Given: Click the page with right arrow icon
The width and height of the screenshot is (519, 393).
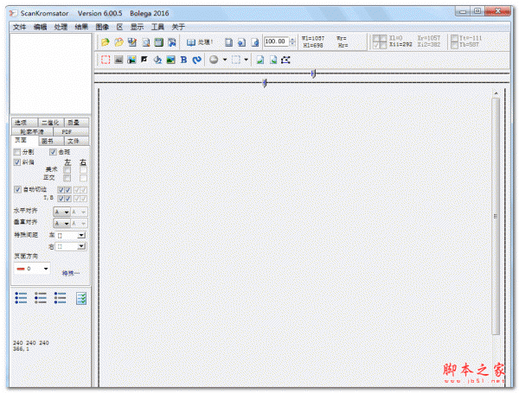Looking at the screenshot, I should coord(255,42).
